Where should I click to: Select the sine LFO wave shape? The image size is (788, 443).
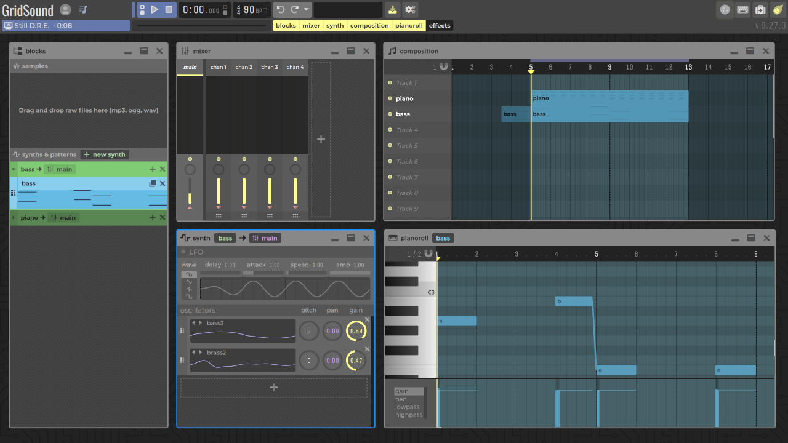coord(189,274)
